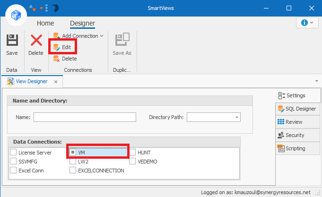Screen dimensions: 322x197
Task: Enable the Excel Conn checkbox
Action: click(x=13, y=170)
